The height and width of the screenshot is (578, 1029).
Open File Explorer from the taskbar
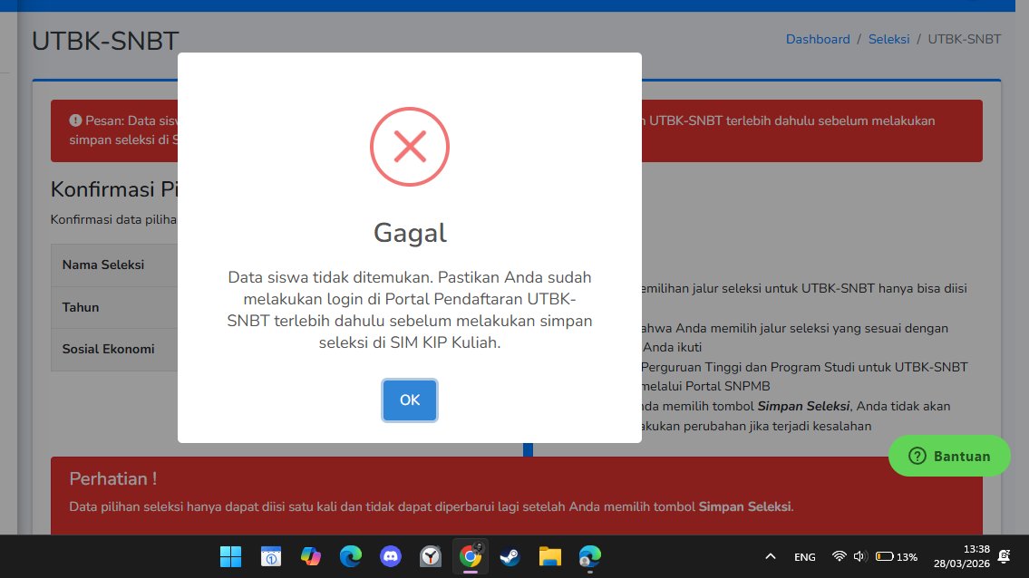pos(549,556)
